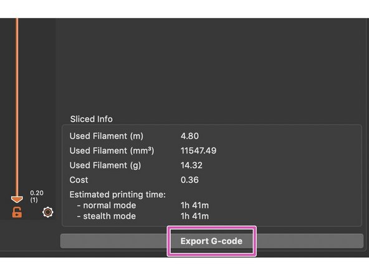Image resolution: width=369 pixels, height=276 pixels.
Task: Click the '- stealth mode' label
Action: (x=107, y=216)
